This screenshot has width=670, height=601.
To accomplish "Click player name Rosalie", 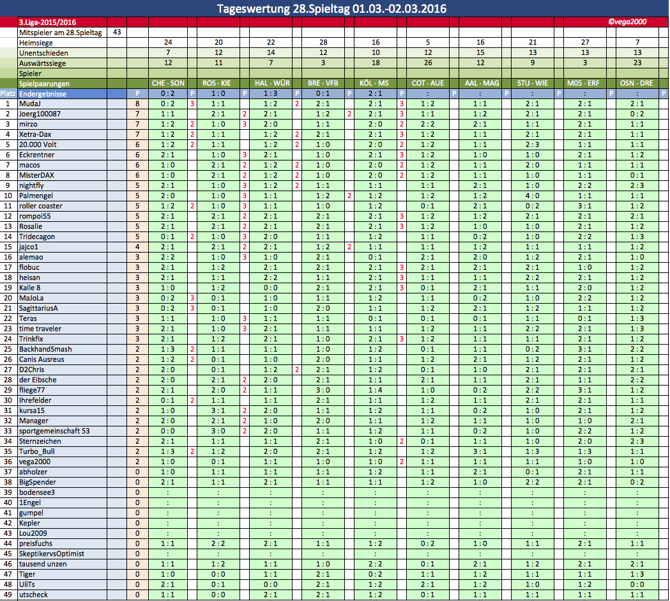I will point(31,227).
